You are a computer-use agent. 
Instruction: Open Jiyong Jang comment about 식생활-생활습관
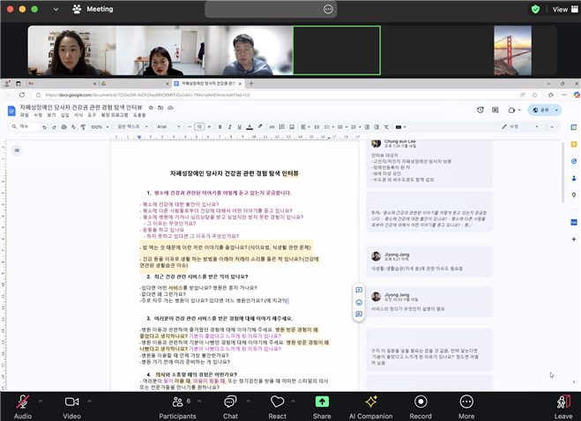[429, 262]
